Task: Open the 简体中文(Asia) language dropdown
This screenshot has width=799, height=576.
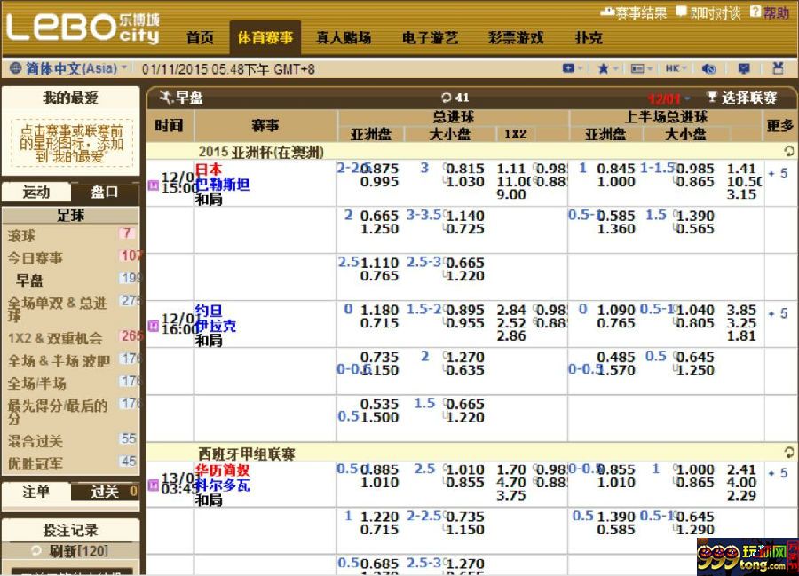Action: click(76, 68)
